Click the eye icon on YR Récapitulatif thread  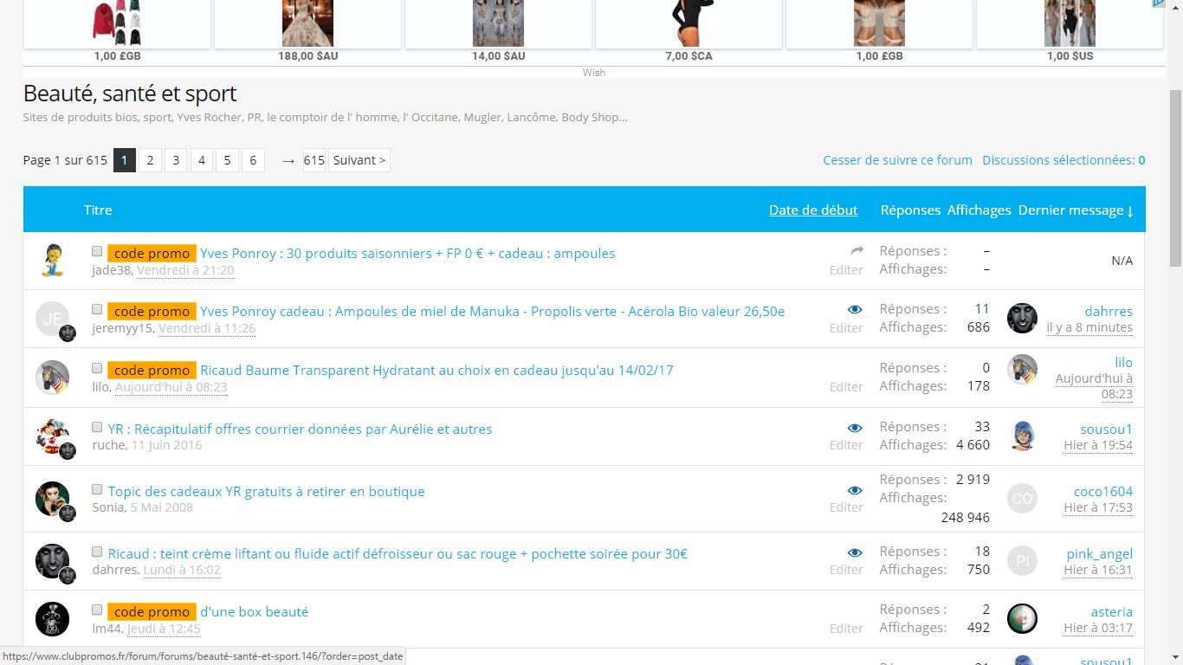click(x=855, y=428)
